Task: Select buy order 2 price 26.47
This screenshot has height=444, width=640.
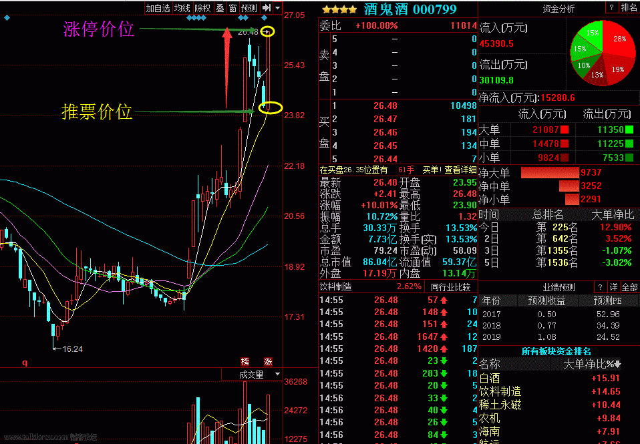Action: 385,119
